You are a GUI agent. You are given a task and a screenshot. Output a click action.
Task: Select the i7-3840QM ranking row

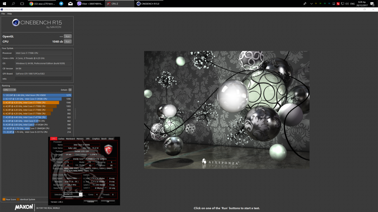(x=37, y=128)
